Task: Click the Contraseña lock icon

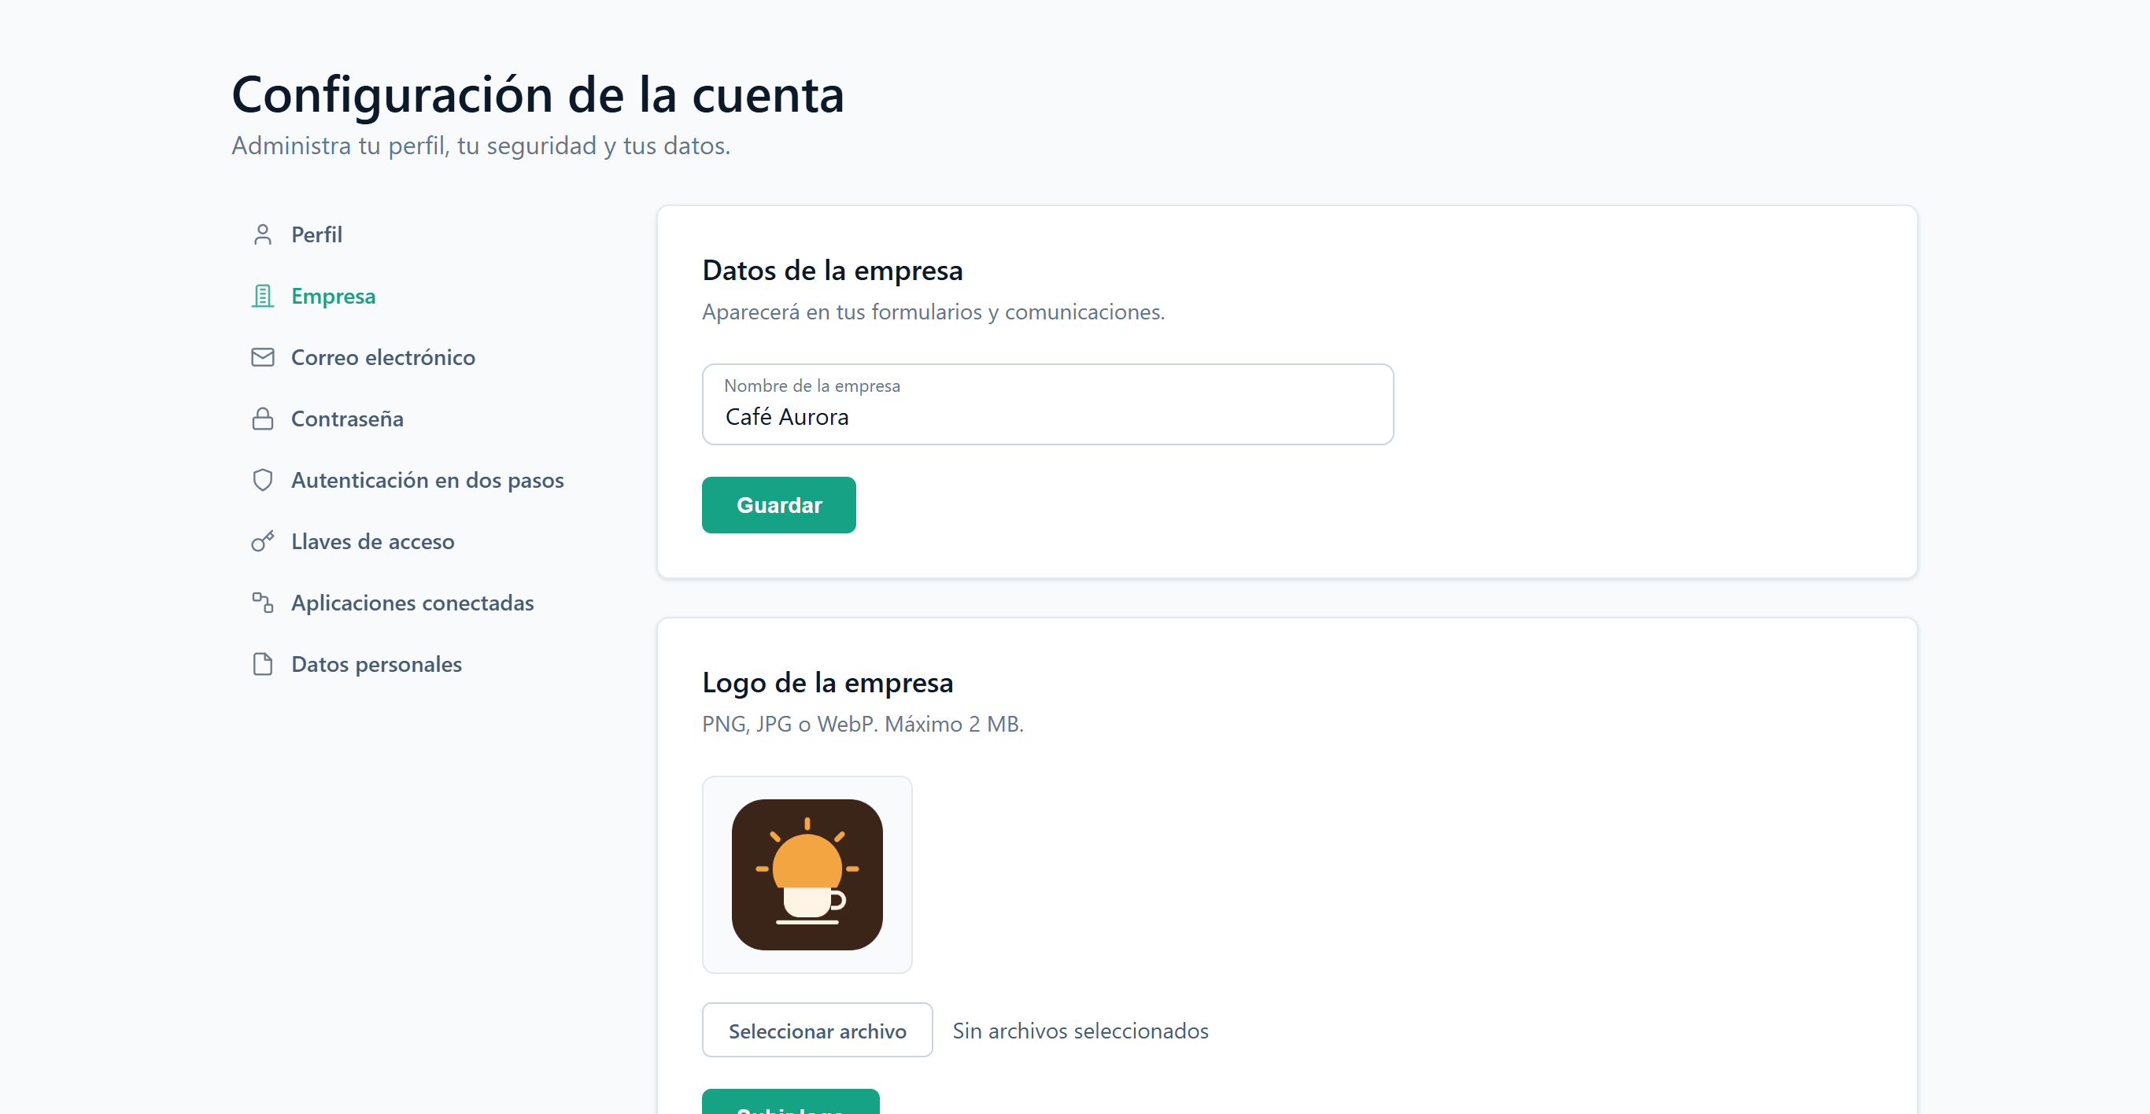Action: 262,419
